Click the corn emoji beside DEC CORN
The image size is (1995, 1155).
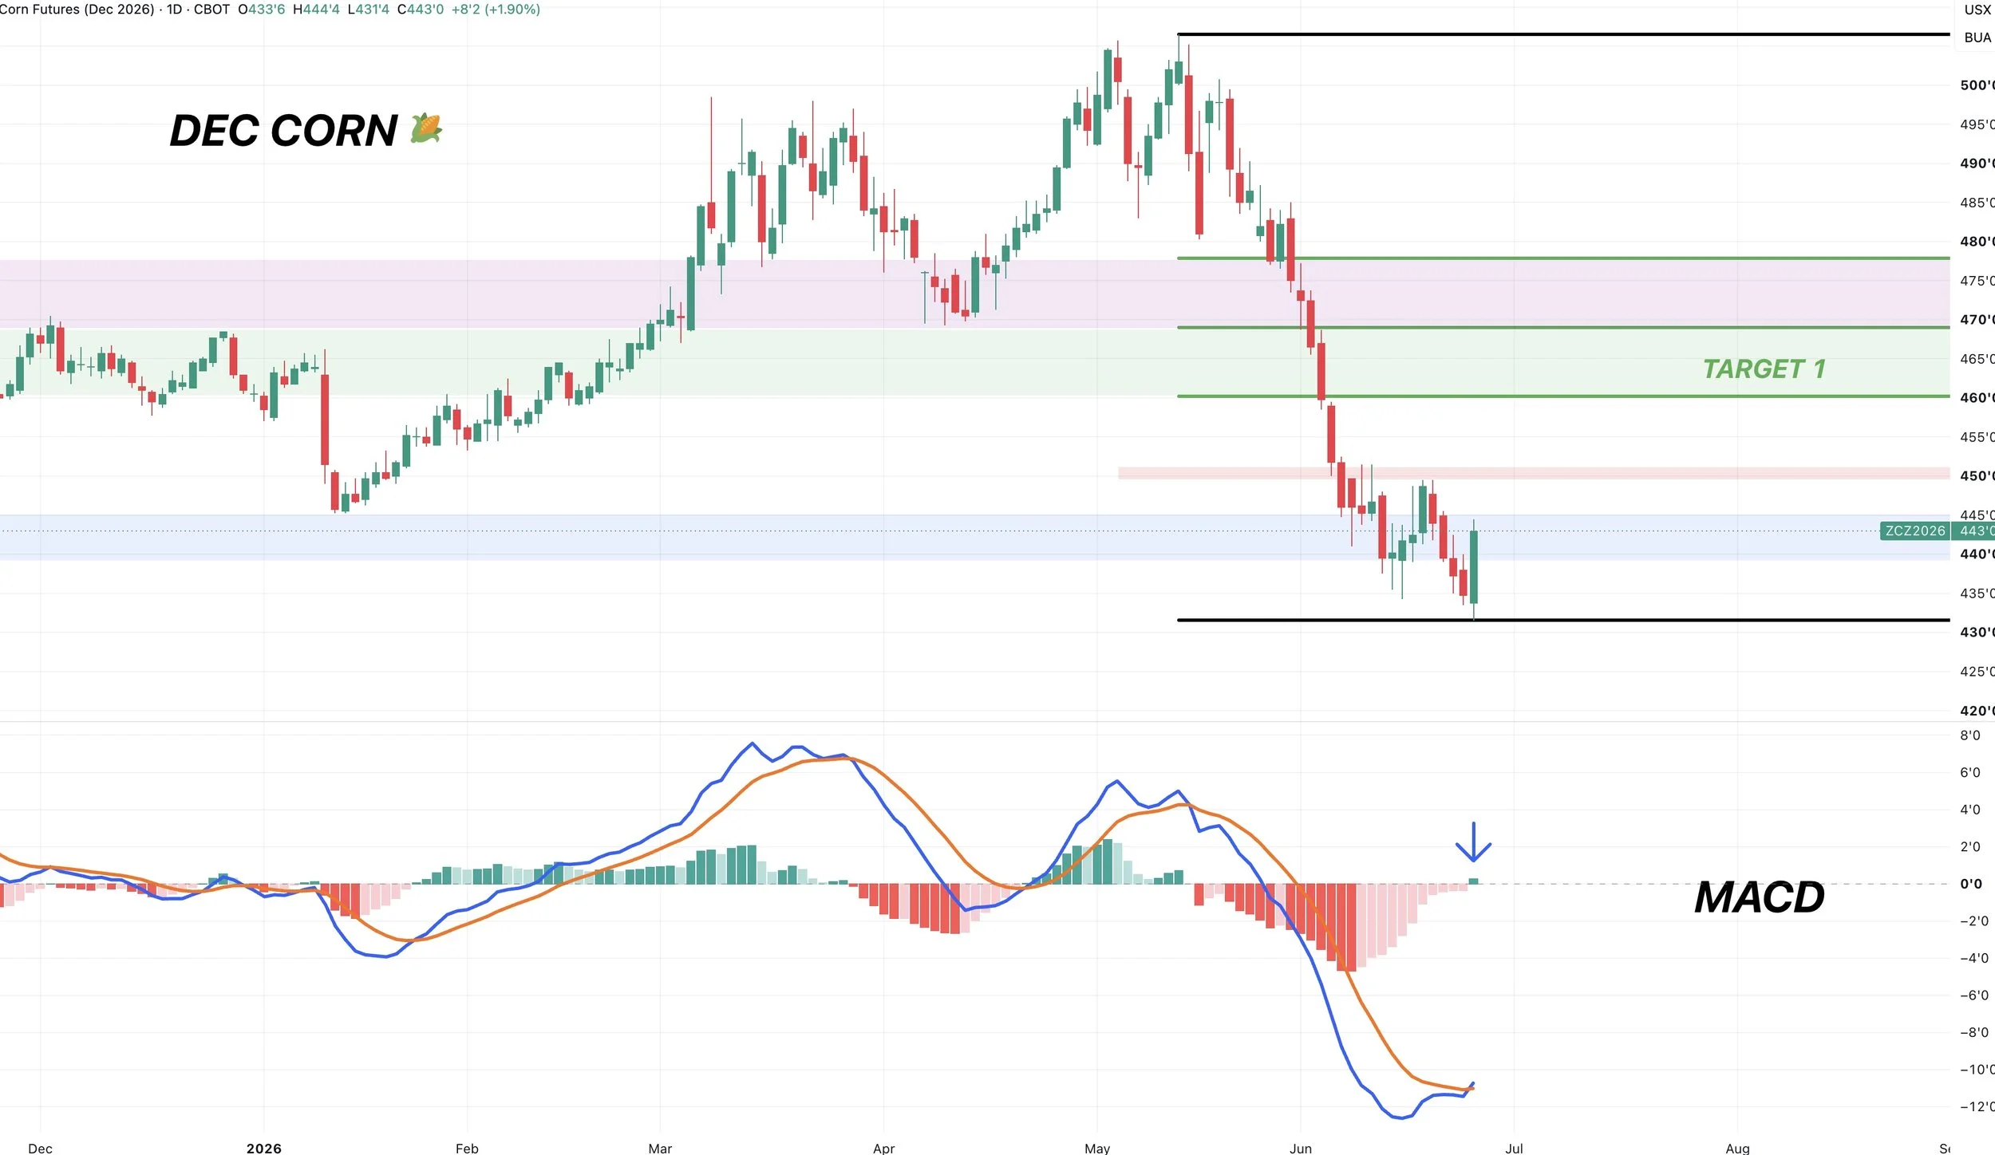pyautogui.click(x=426, y=128)
